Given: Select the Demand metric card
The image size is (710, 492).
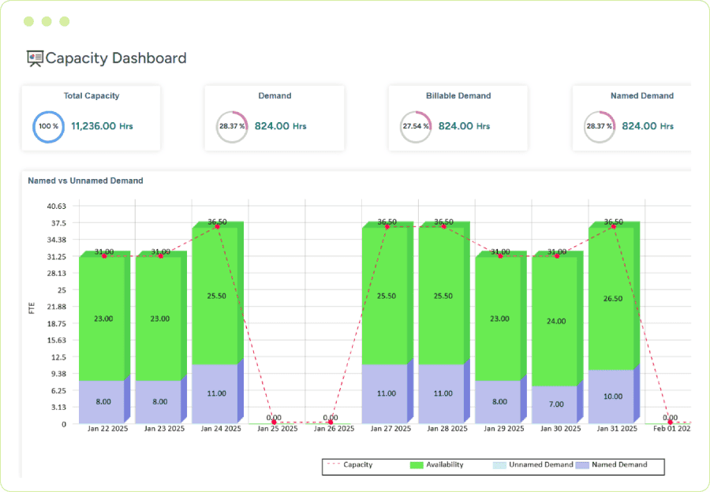Looking at the screenshot, I should coord(275,118).
